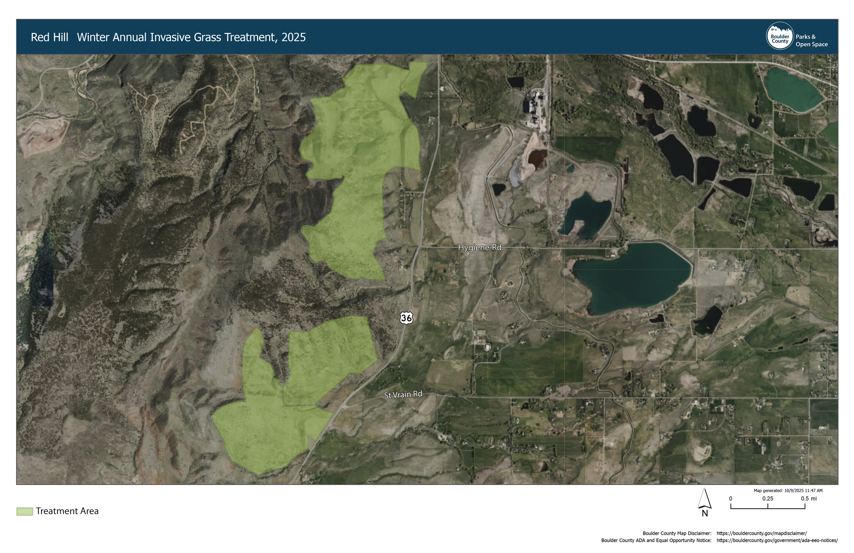The image size is (854, 553).
Task: Click the Parks & Open Space logo text
Action: pyautogui.click(x=811, y=40)
